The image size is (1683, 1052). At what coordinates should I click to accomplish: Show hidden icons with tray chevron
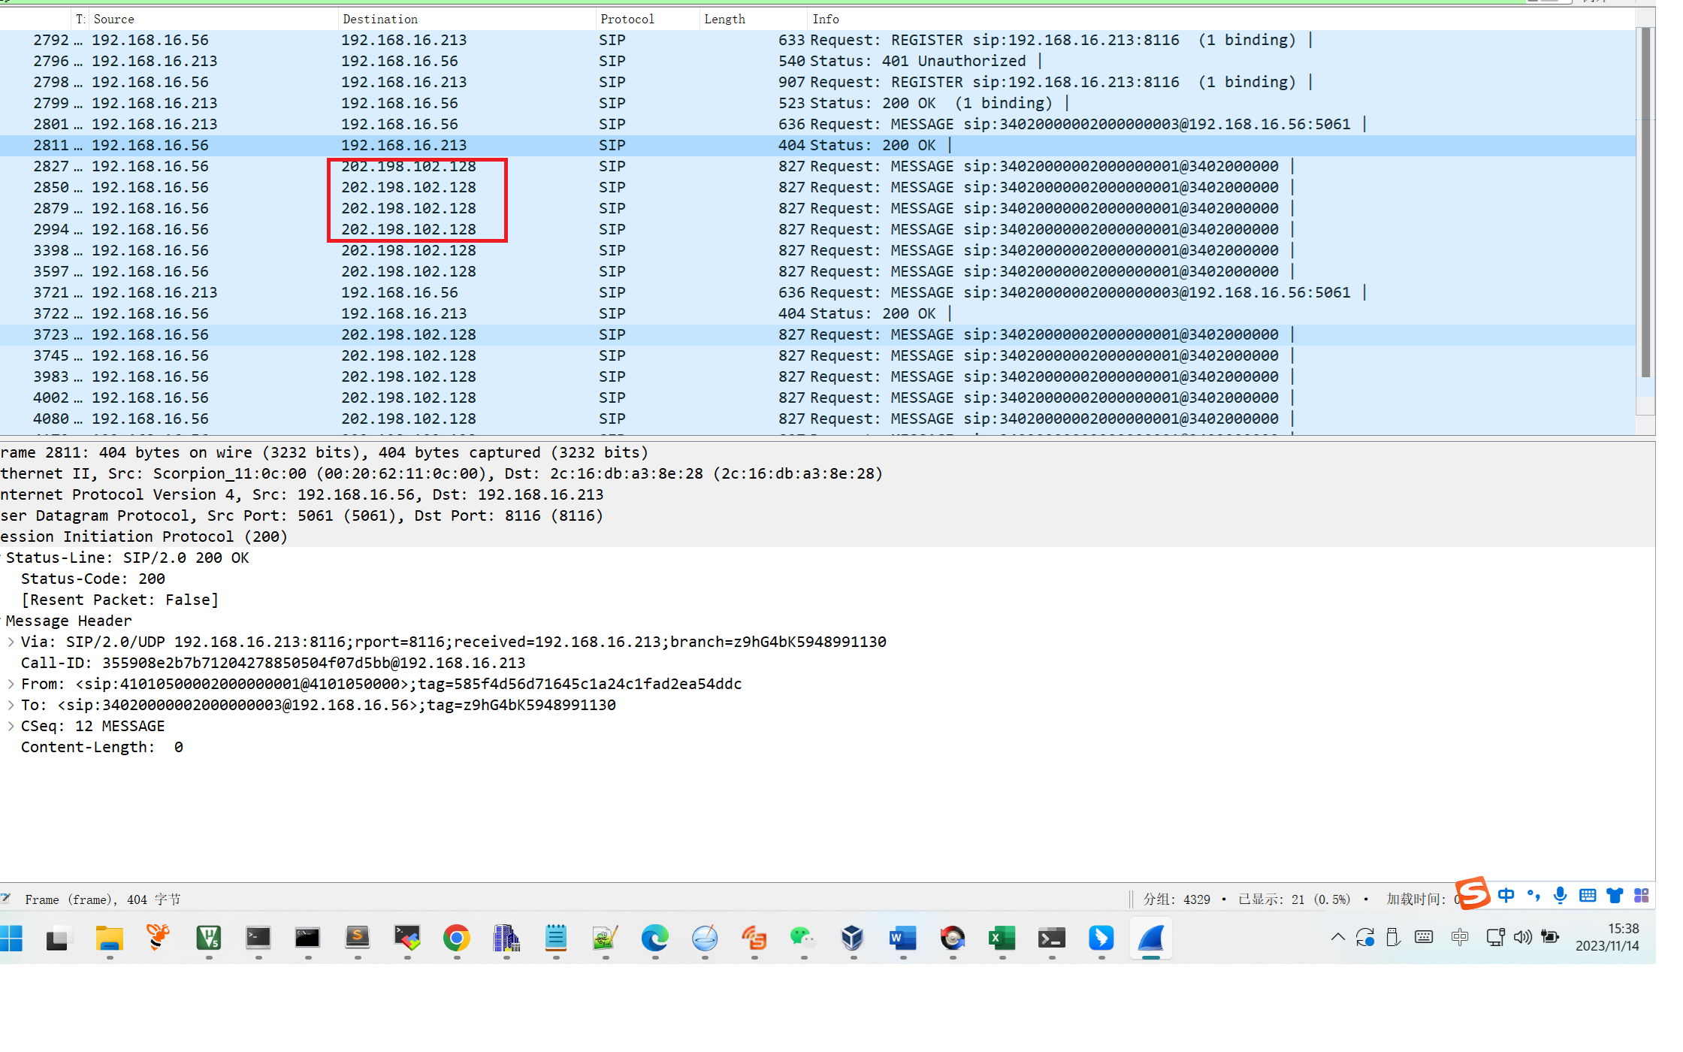(1338, 937)
